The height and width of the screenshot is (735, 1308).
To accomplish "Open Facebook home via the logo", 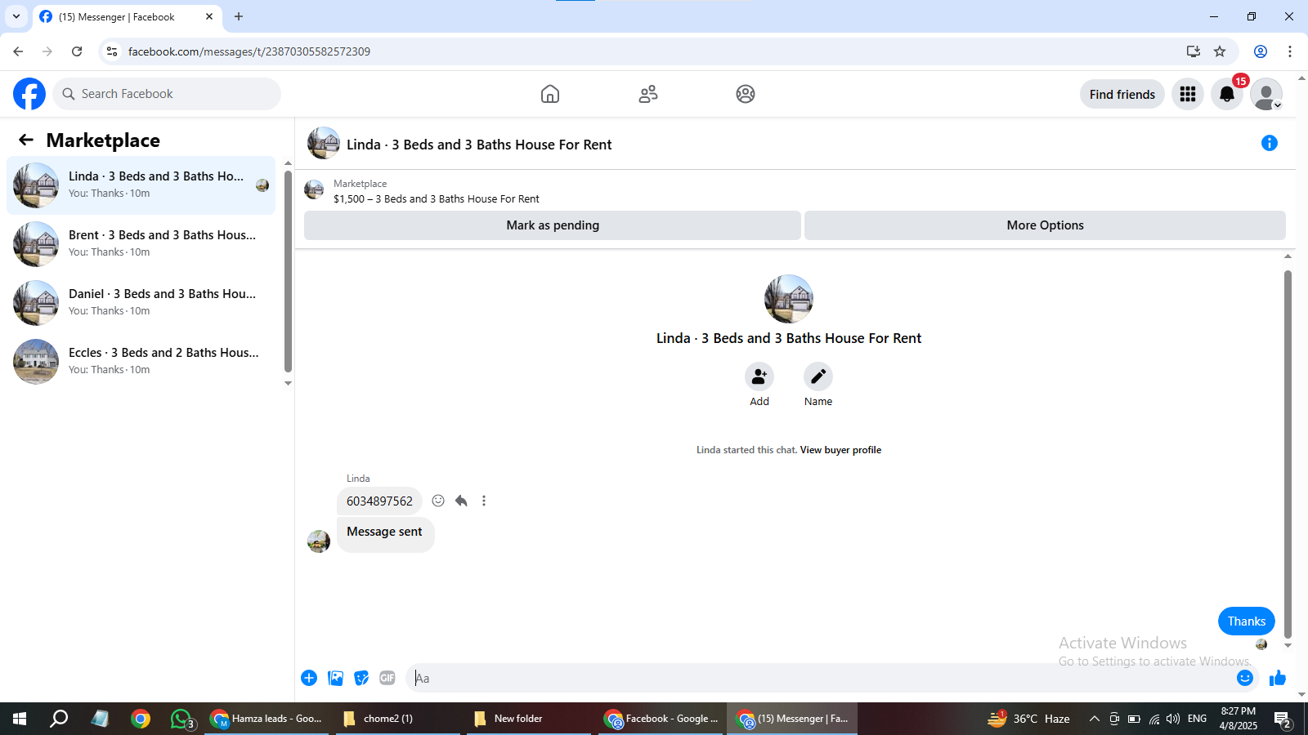I will pyautogui.click(x=29, y=94).
